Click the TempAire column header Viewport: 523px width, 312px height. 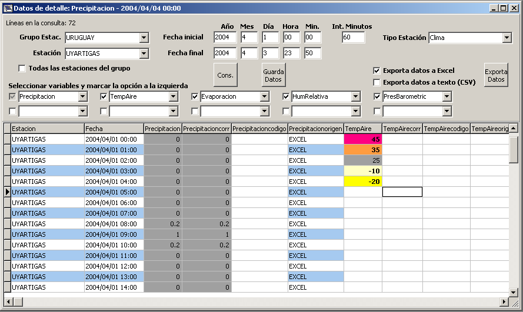362,128
